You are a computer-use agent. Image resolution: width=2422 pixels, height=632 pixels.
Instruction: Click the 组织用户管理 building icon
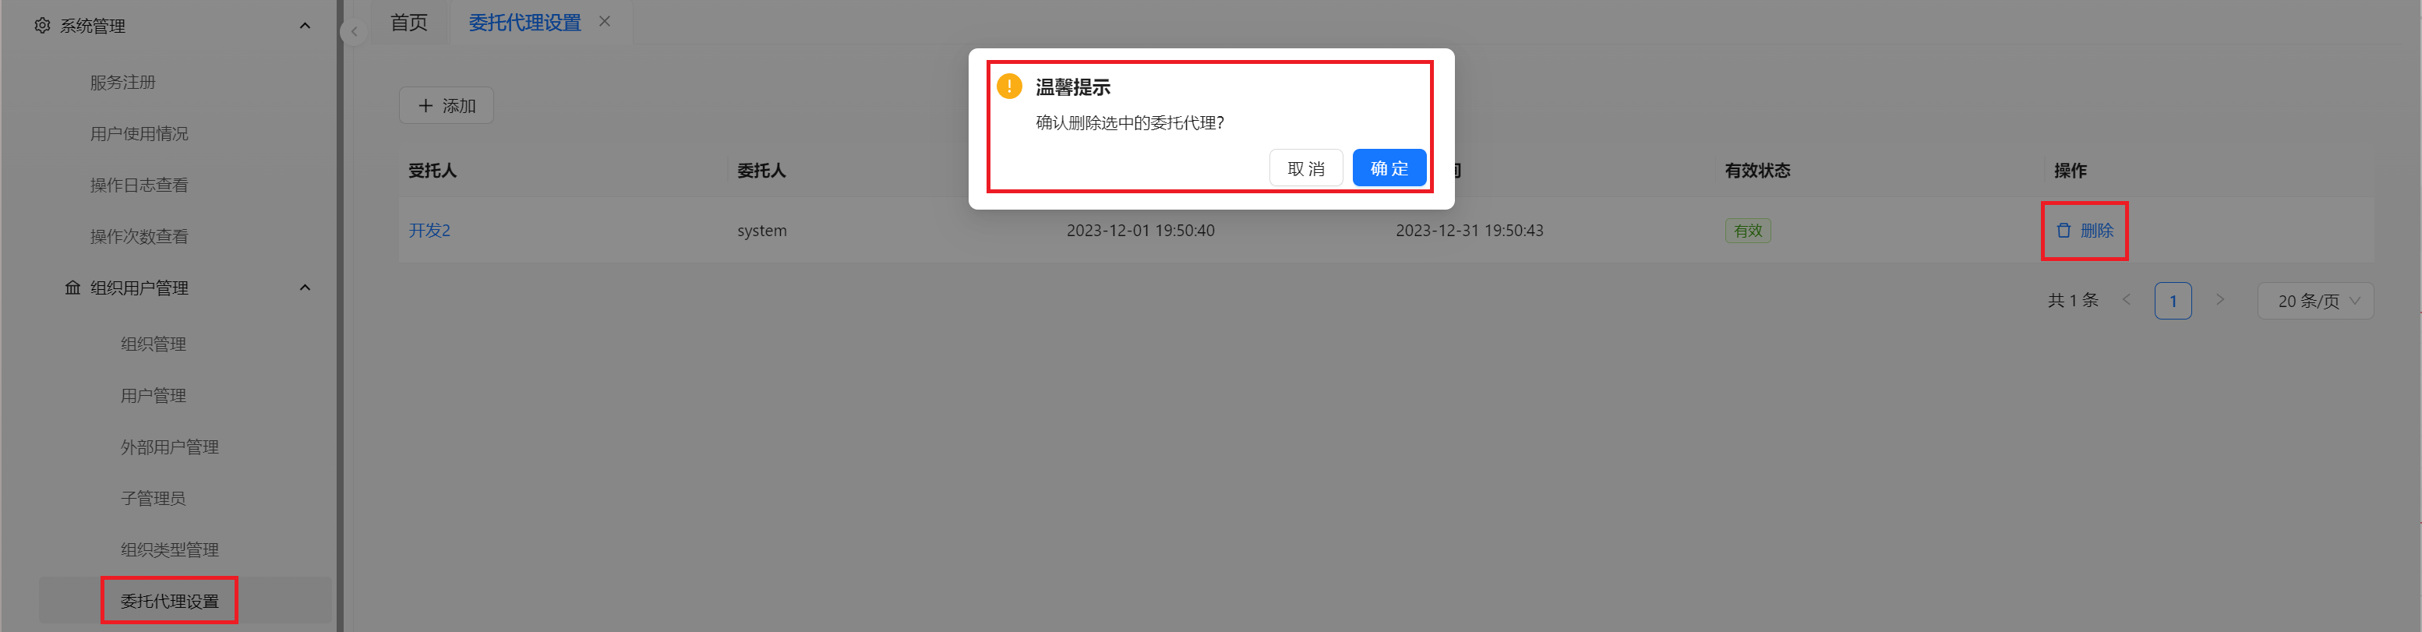click(x=72, y=287)
